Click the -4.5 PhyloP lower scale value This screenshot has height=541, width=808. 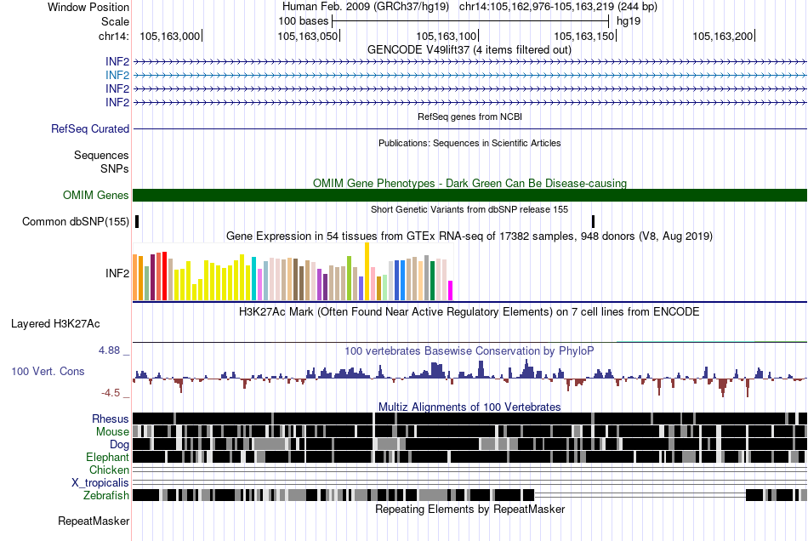click(x=111, y=393)
